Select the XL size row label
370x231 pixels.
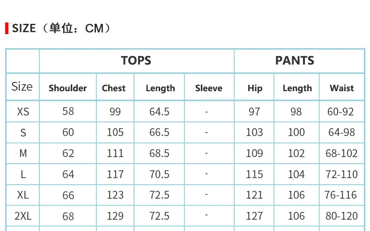point(23,195)
